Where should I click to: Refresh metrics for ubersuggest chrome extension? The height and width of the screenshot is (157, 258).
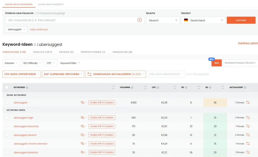pyautogui.click(x=248, y=144)
